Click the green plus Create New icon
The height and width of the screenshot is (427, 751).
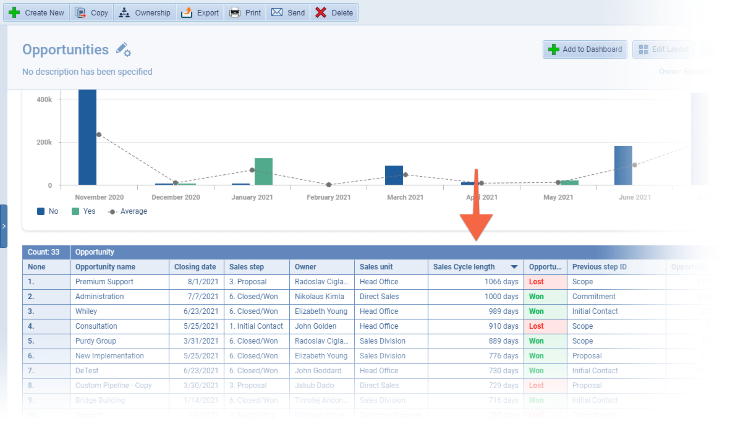pos(14,12)
